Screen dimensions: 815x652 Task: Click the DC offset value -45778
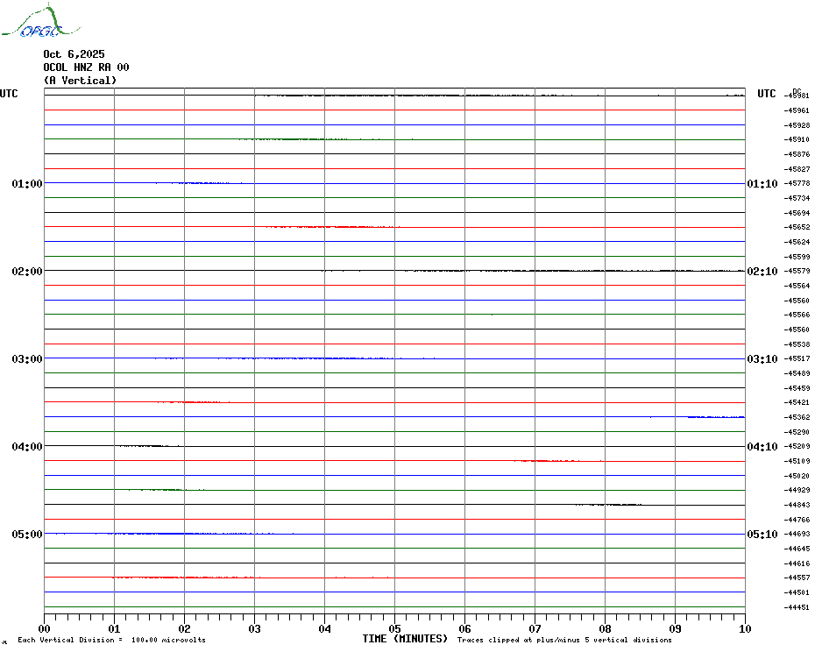(x=797, y=184)
